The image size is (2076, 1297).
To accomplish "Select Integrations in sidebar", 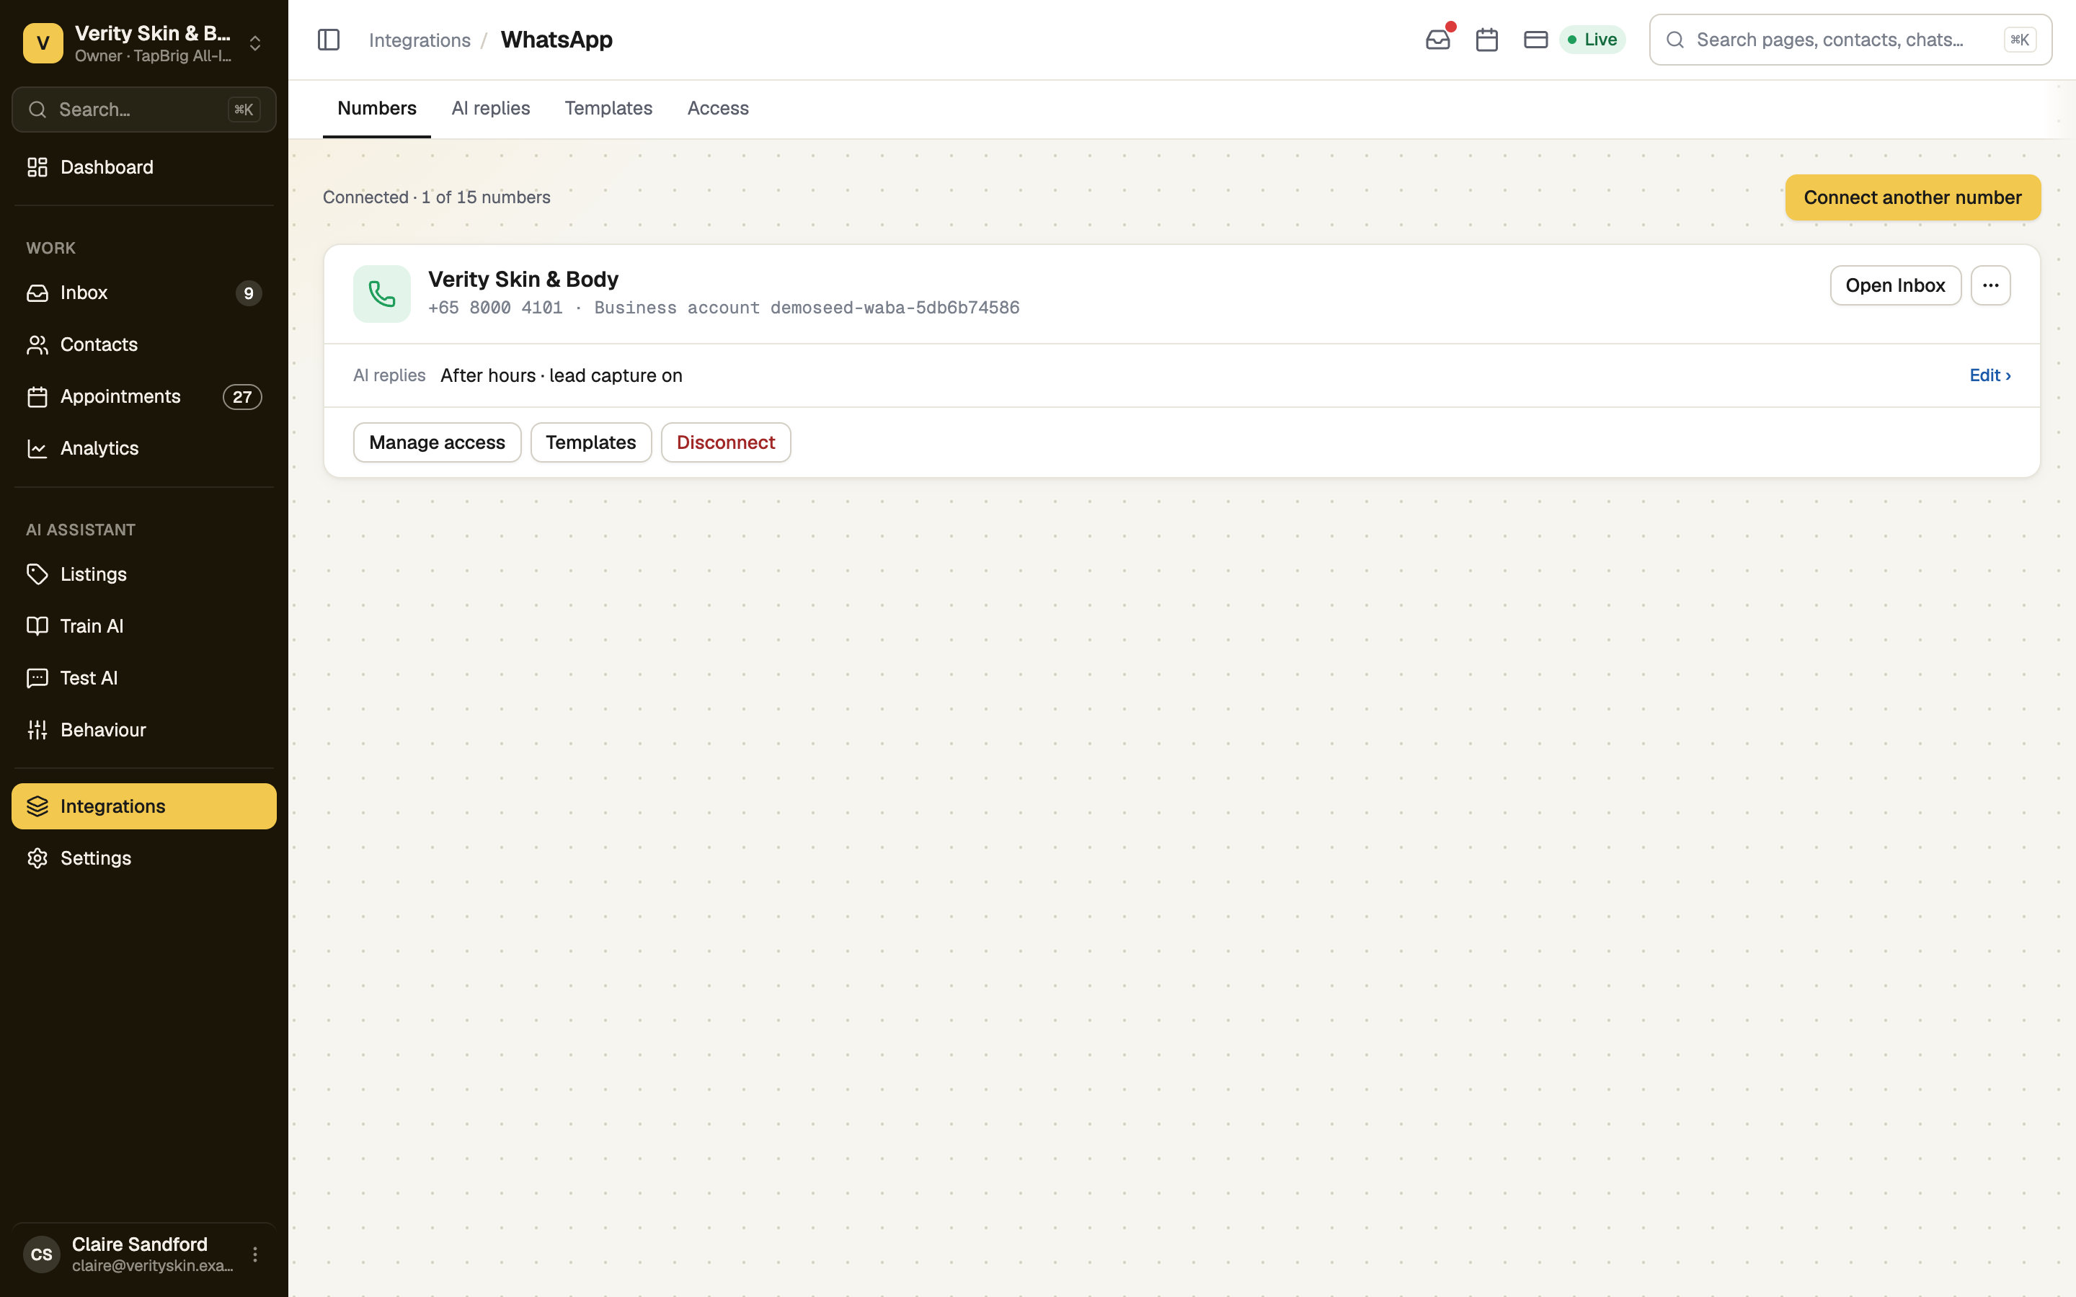I will (x=144, y=806).
